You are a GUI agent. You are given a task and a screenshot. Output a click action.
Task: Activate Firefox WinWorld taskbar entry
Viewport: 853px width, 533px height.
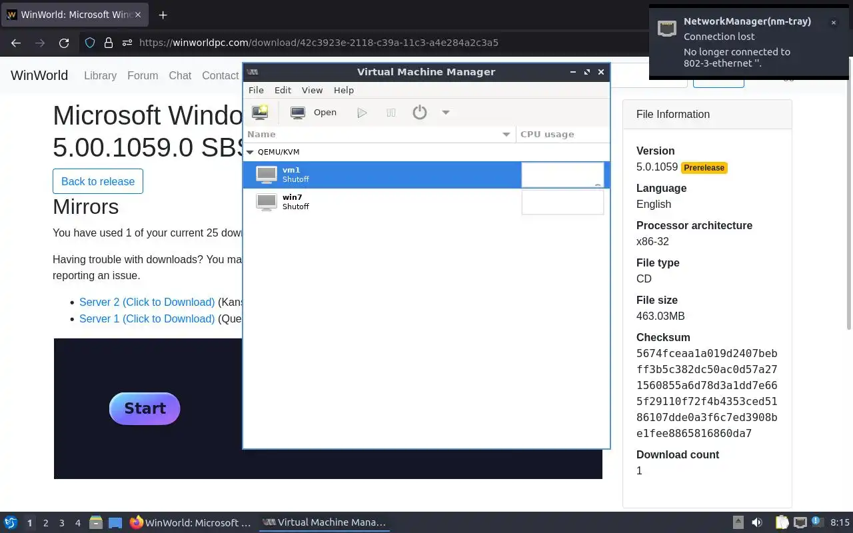coord(191,523)
